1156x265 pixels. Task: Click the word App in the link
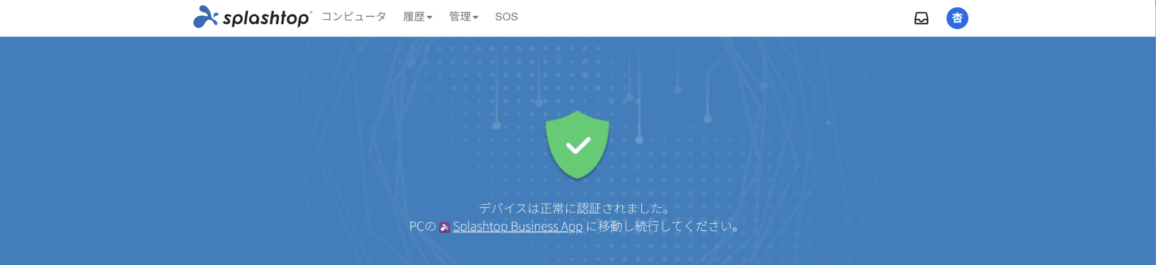click(572, 227)
